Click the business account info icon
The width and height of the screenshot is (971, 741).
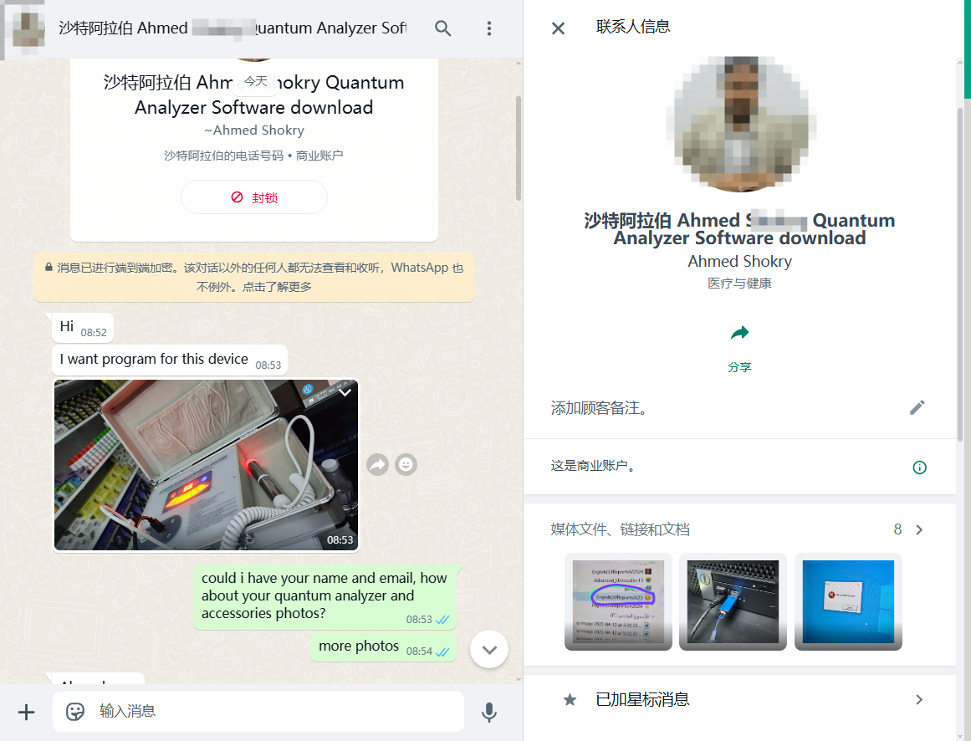click(919, 468)
